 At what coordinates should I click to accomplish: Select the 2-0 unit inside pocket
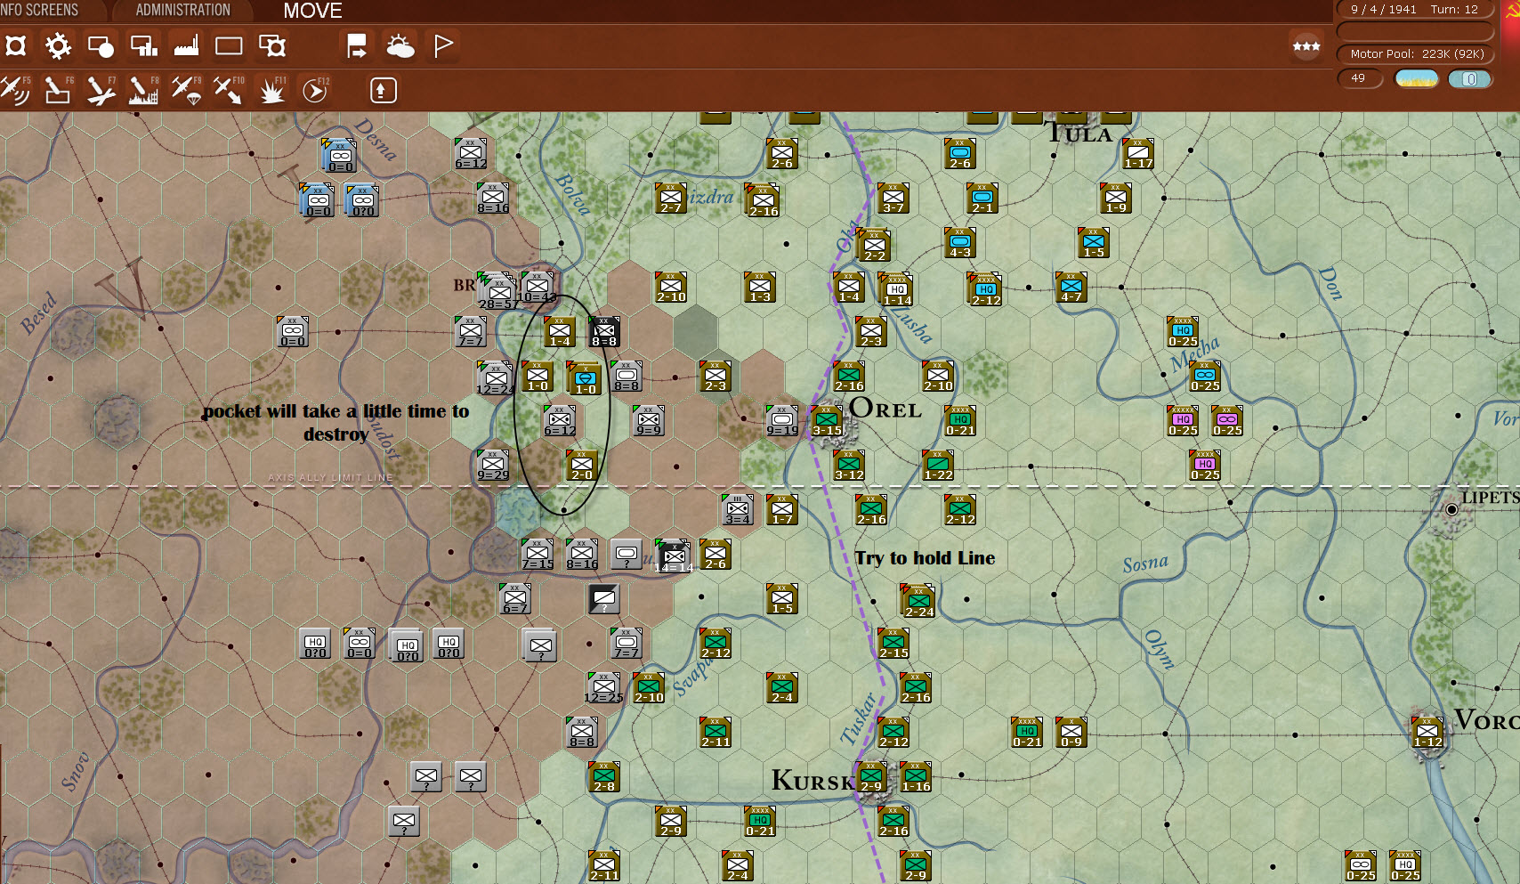coord(582,465)
